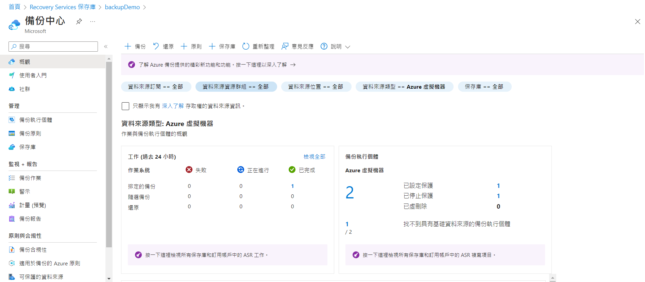645x282 pixels.
Task: Open 保存庫 in the sidebar
Action: 53,147
